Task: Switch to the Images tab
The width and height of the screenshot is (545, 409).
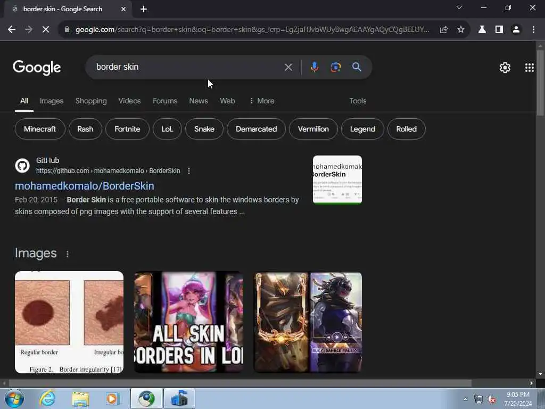Action: click(x=52, y=101)
